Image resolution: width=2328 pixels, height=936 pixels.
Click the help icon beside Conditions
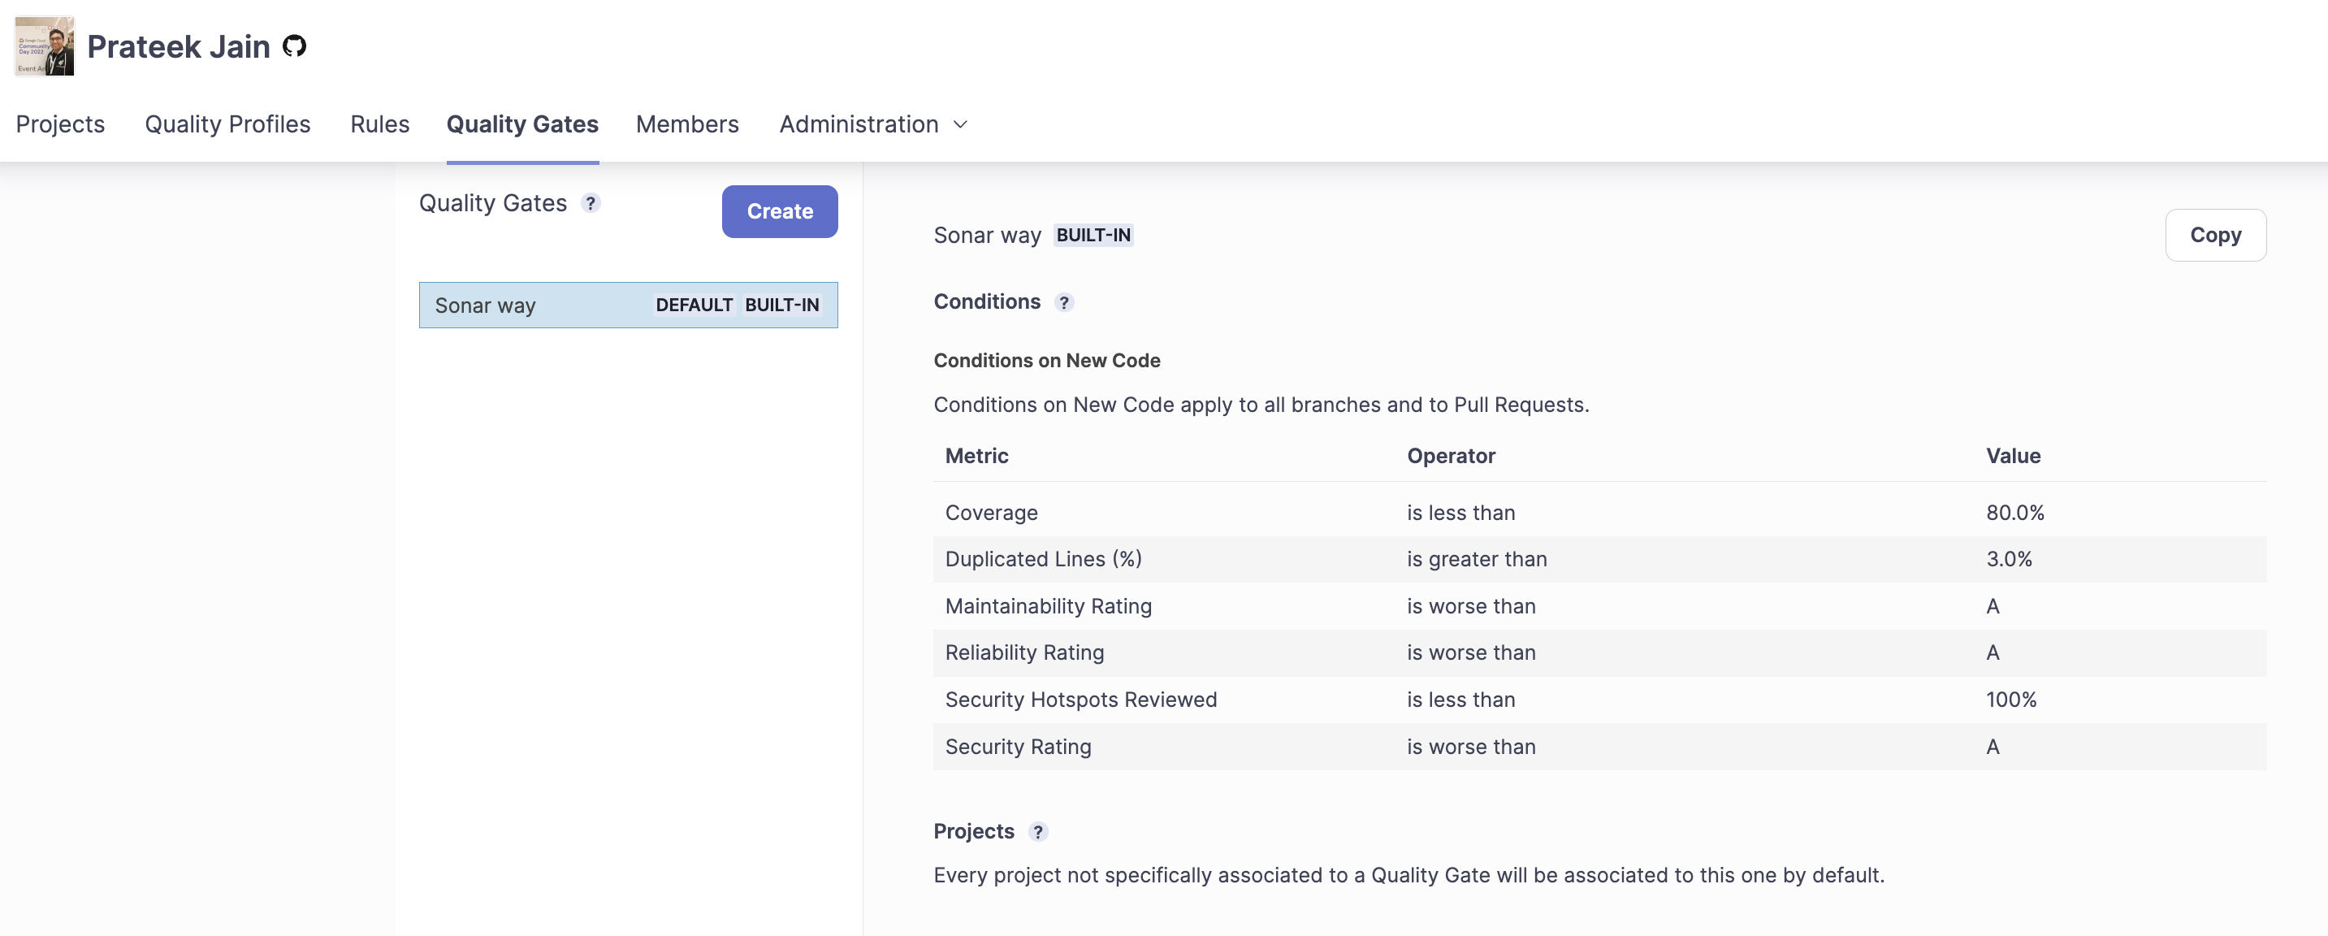pos(1064,303)
